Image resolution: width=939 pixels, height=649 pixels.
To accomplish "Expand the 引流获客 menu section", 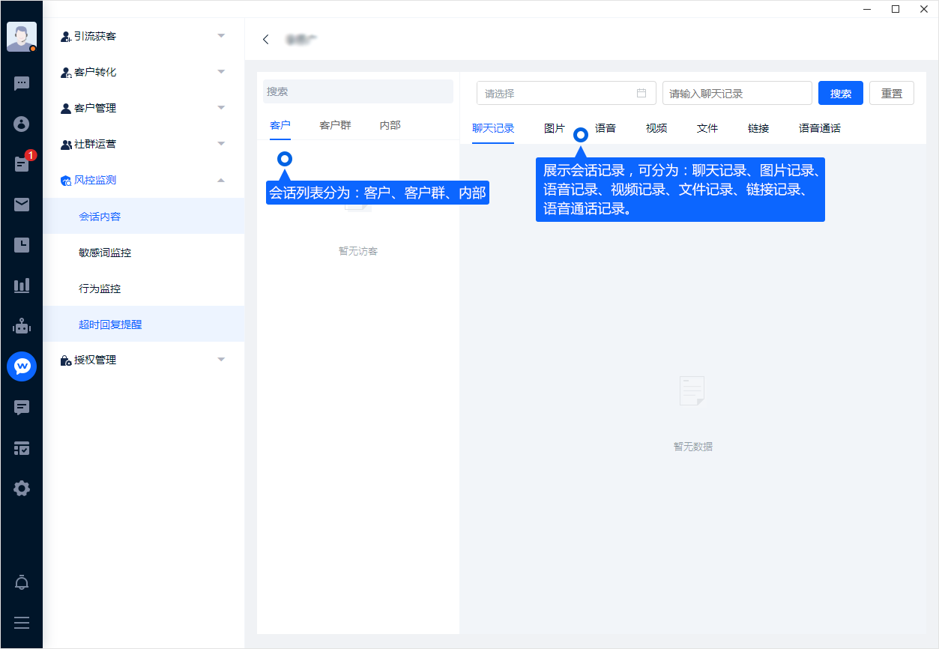I will [144, 36].
